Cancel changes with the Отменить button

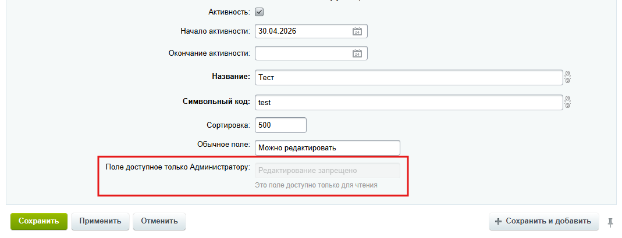click(159, 221)
